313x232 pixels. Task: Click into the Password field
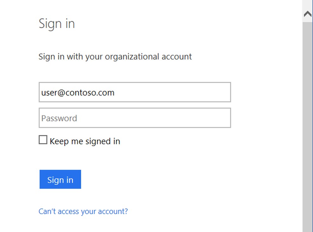tap(135, 118)
